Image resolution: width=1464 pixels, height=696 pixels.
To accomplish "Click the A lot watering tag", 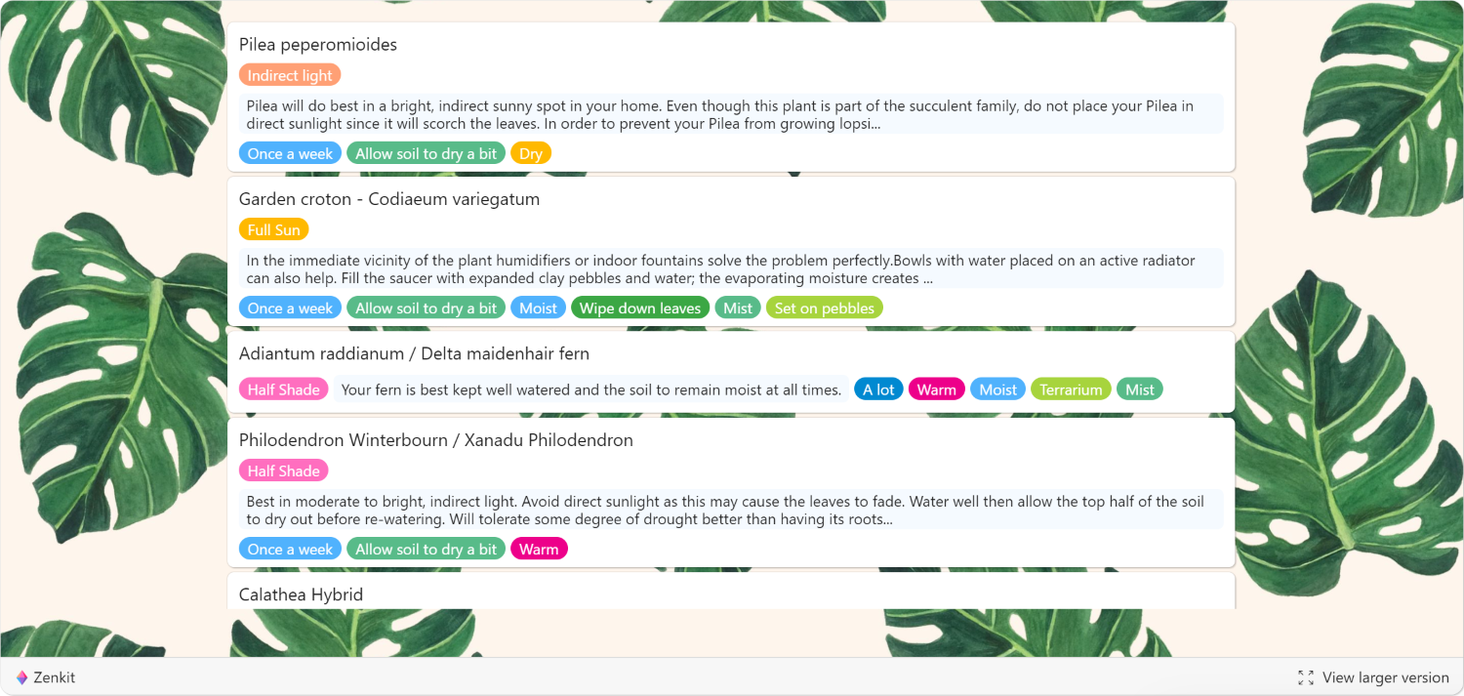I will point(878,389).
